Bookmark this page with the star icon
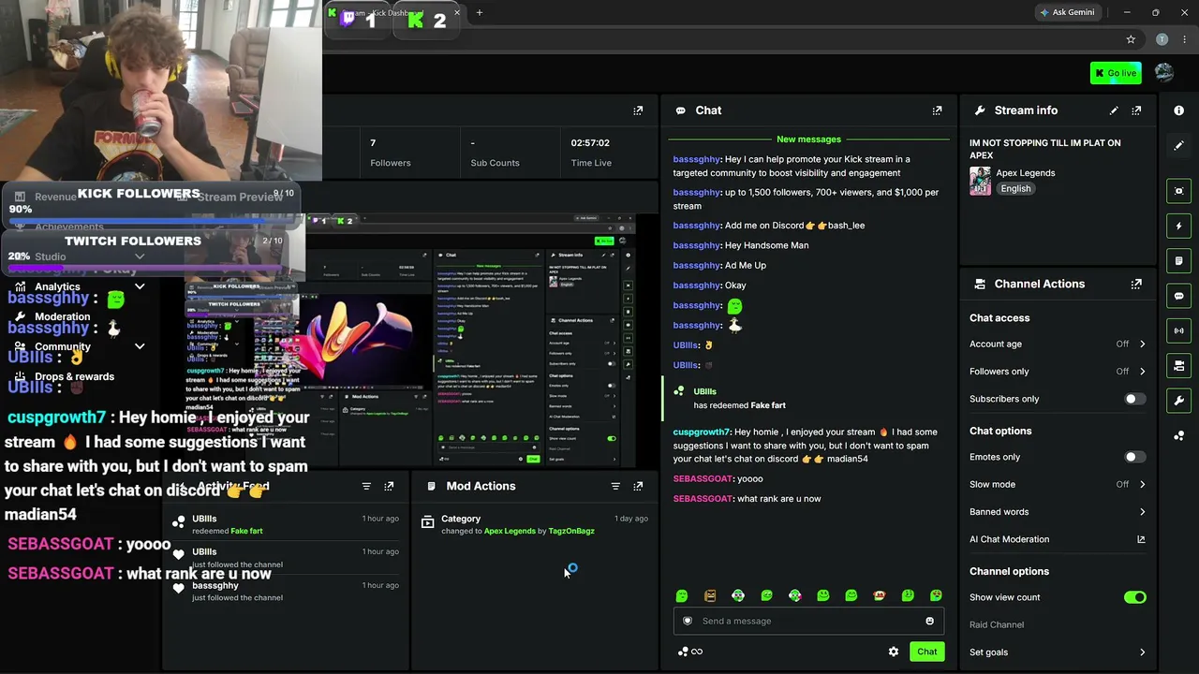The height and width of the screenshot is (674, 1199). pos(1131,39)
